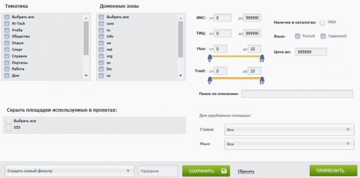Click the Moz 'от' input field
This screenshot has height=178, width=360.
click(x=220, y=48)
